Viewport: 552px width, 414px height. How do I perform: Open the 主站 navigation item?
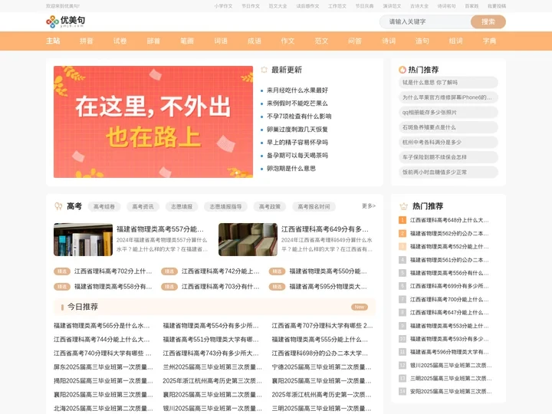coord(53,41)
